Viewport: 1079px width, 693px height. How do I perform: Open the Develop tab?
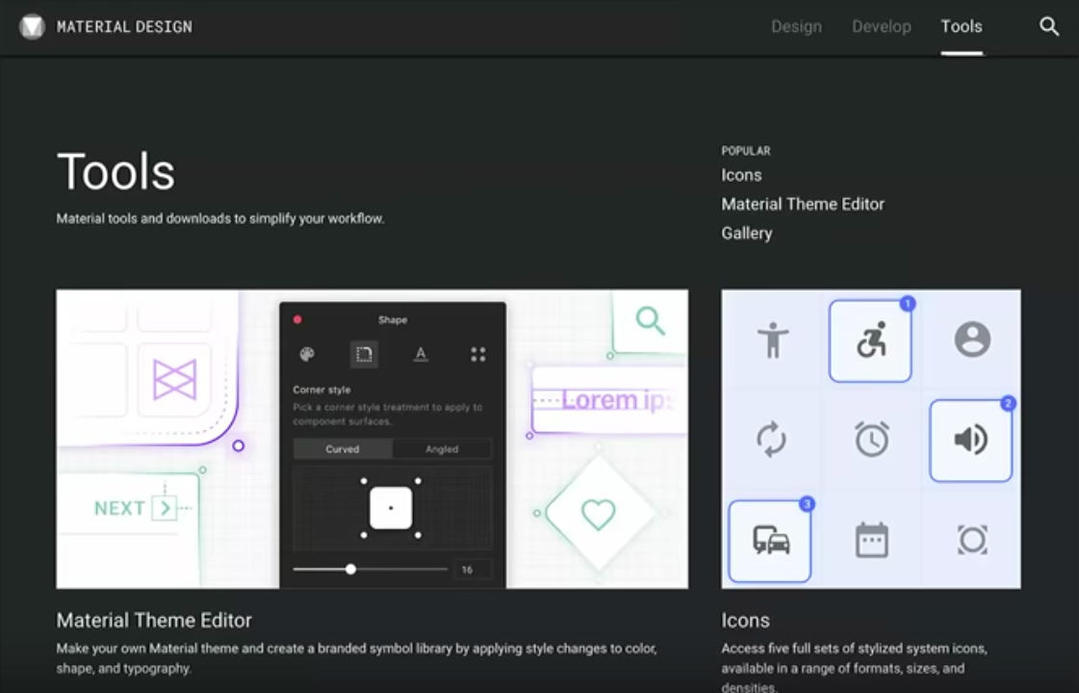[x=881, y=27]
